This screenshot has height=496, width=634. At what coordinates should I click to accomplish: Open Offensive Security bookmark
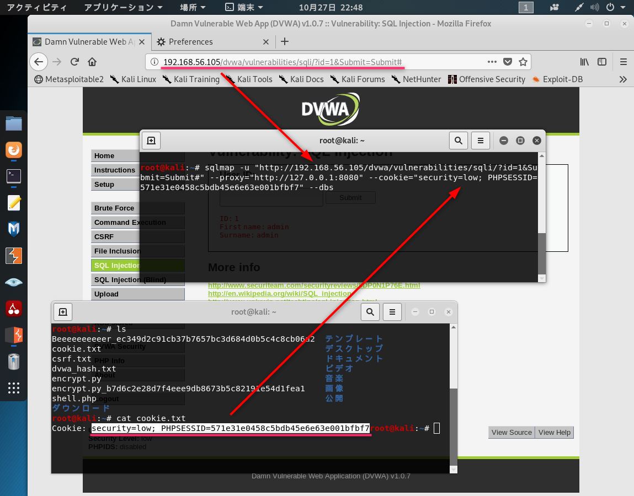[x=487, y=79]
